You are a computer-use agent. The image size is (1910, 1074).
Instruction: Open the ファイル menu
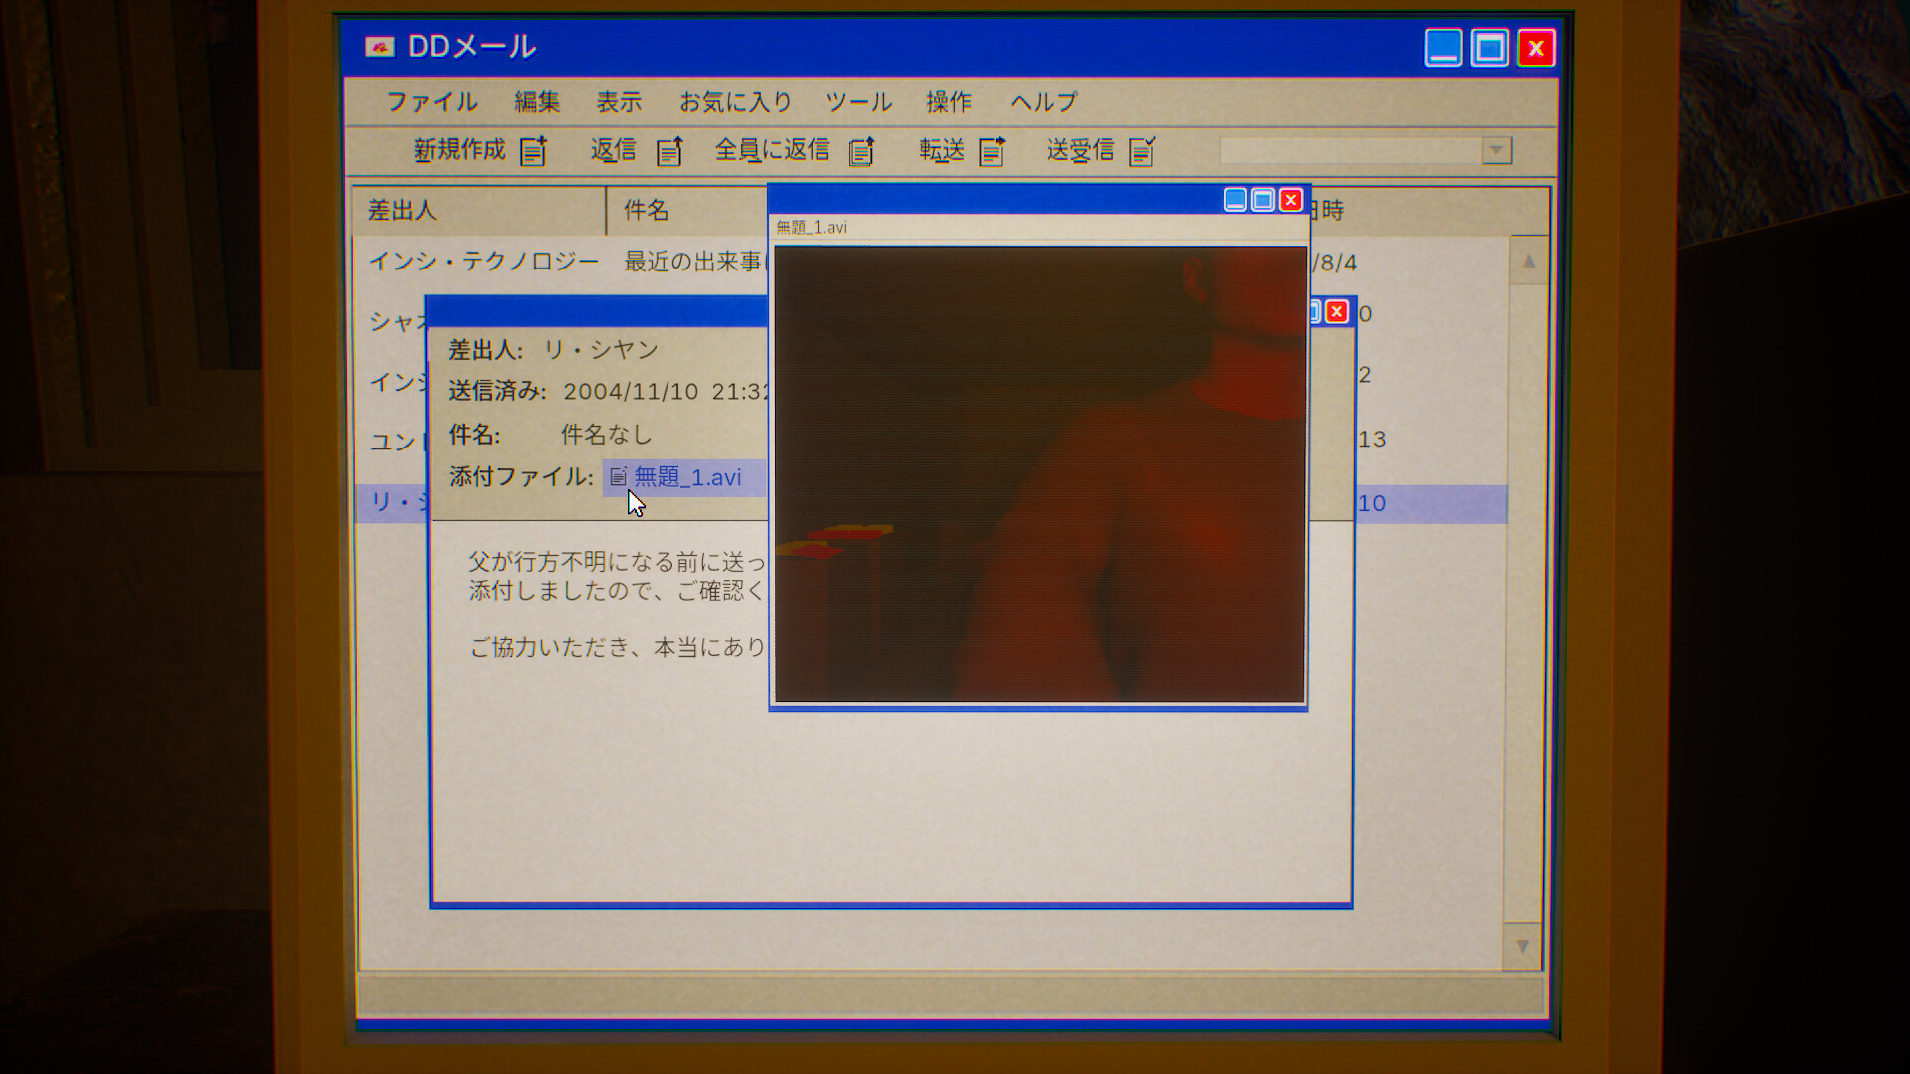tap(432, 102)
